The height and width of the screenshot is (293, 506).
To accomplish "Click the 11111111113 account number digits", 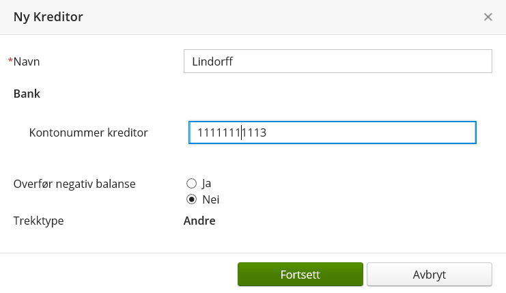I will (x=231, y=132).
